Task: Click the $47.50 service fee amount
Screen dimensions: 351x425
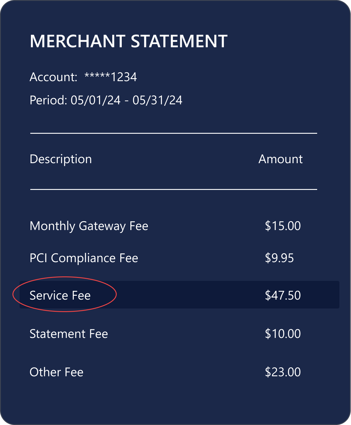Action: 283,295
